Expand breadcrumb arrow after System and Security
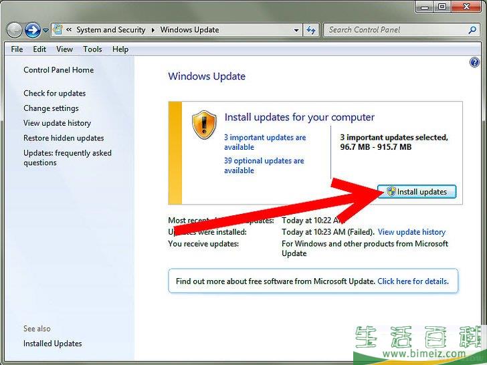The image size is (487, 365). 153,30
